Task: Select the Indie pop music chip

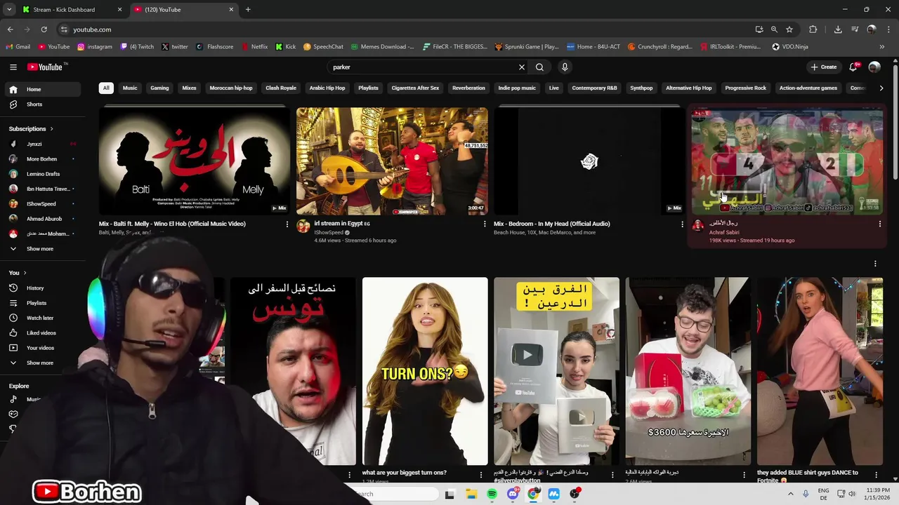Action: tap(517, 88)
